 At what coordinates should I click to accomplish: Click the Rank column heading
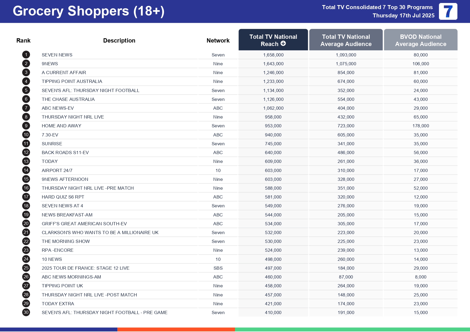coord(23,40)
